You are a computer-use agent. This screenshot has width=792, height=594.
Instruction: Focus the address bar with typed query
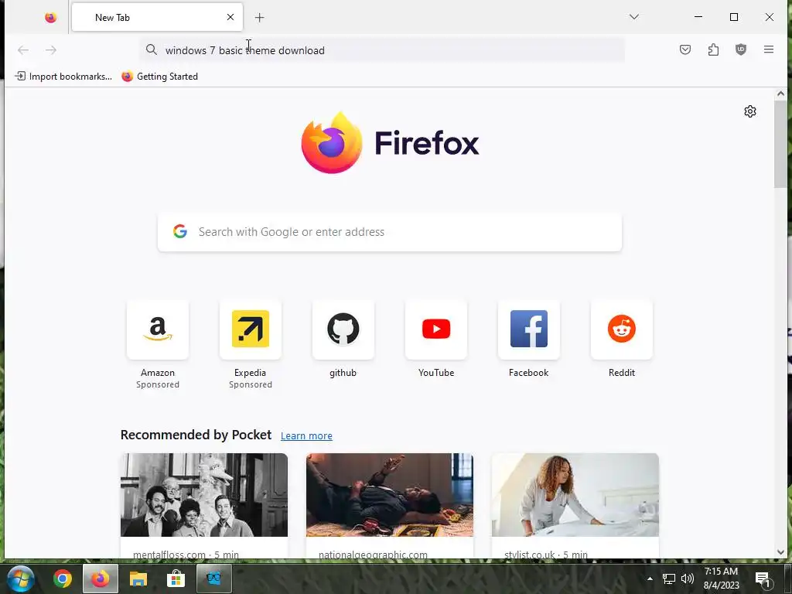click(x=382, y=50)
